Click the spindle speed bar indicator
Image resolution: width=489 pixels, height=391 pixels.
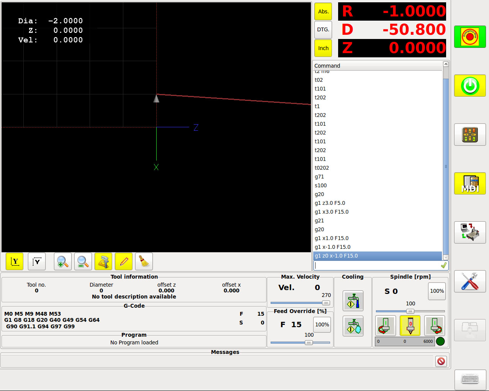pos(405,341)
